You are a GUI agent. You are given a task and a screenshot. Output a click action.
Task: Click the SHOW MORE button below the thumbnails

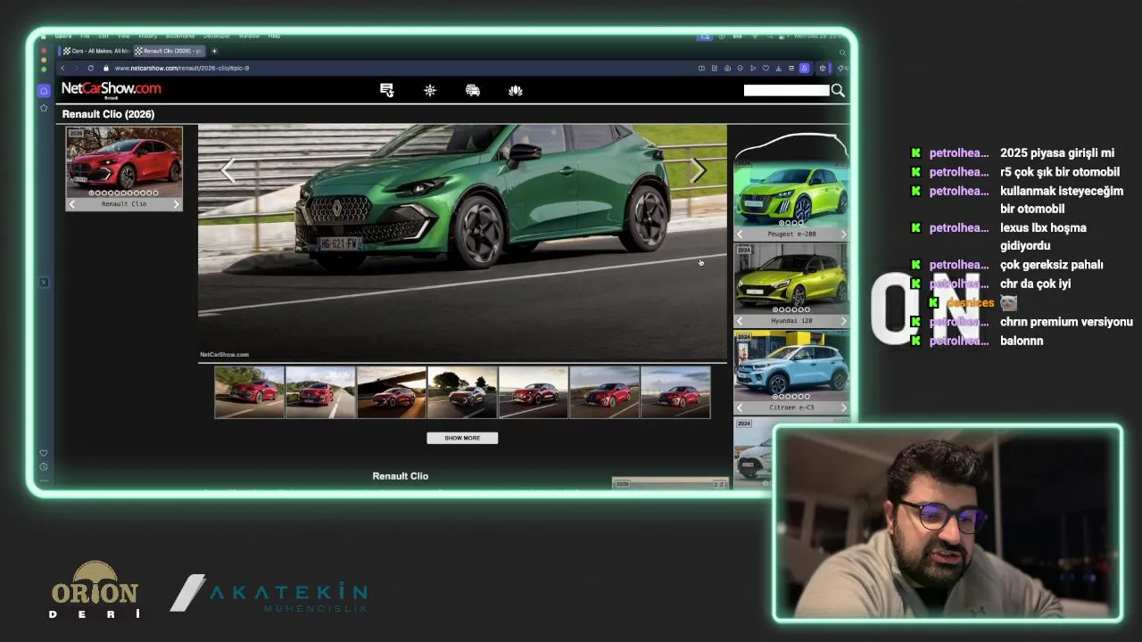462,438
